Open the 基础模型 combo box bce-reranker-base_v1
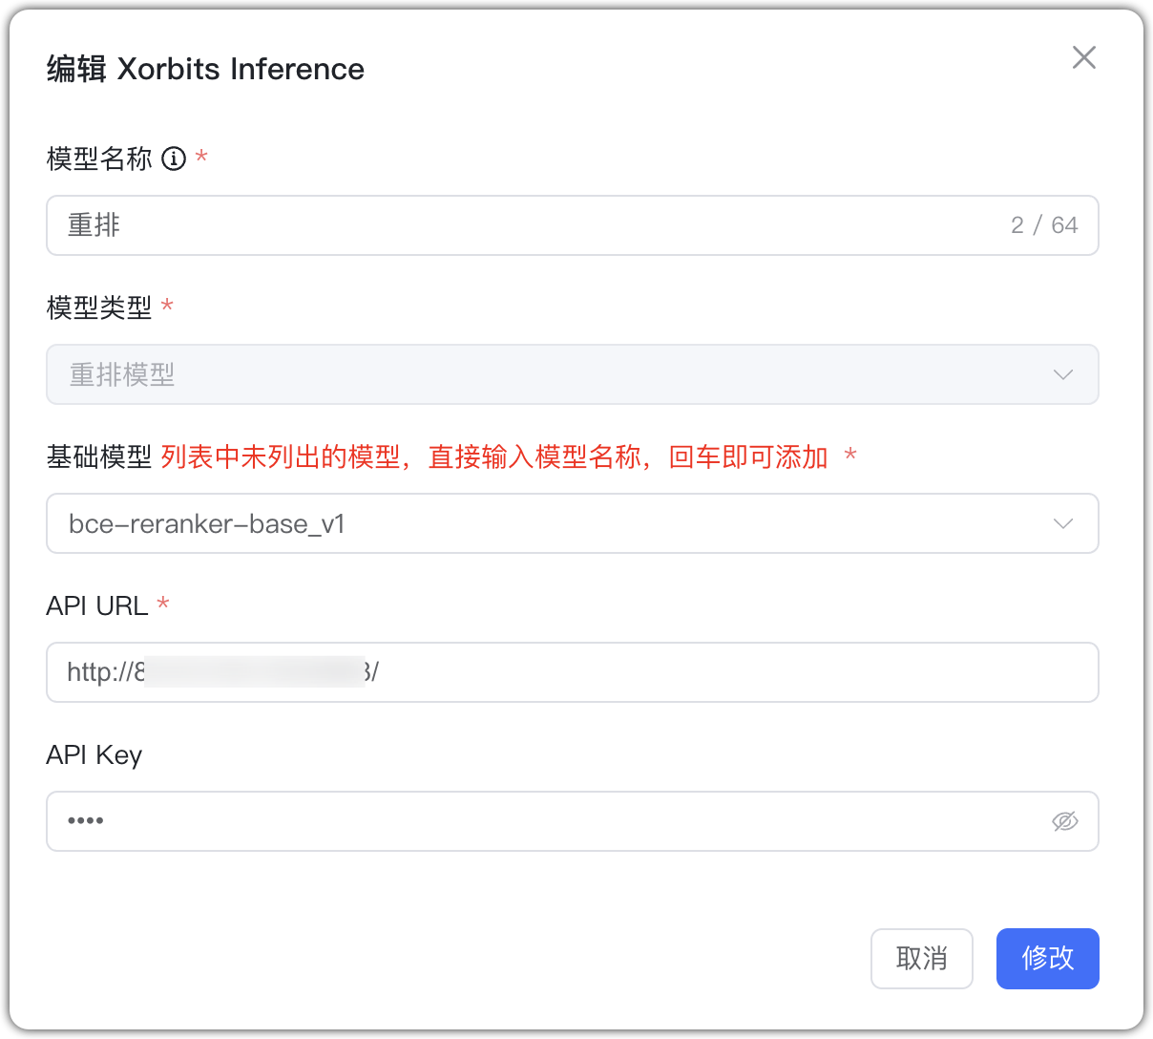 tap(573, 523)
